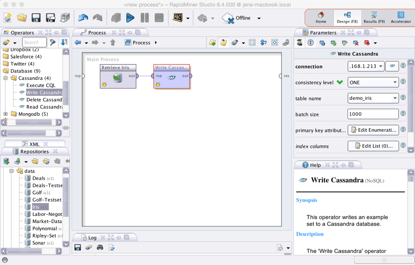Click the Retrieve Iris operator
The width and height of the screenshot is (415, 265).
[x=118, y=76]
